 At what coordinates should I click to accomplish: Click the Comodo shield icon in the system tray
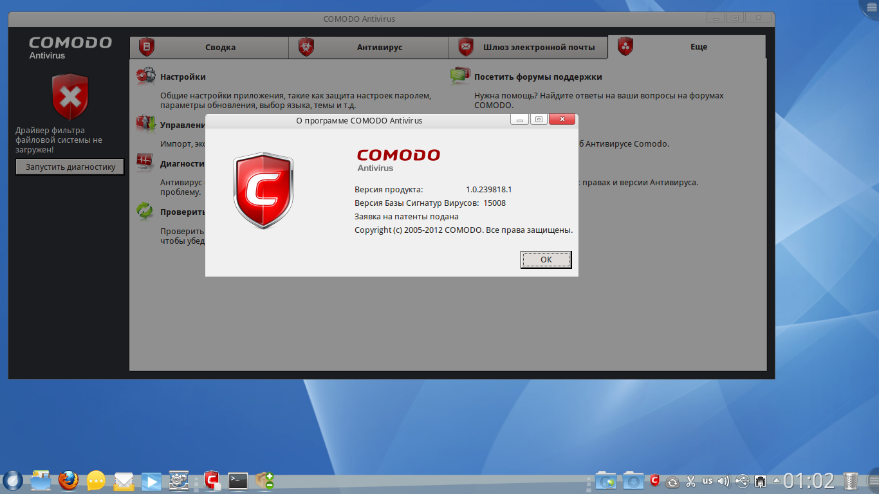(655, 480)
